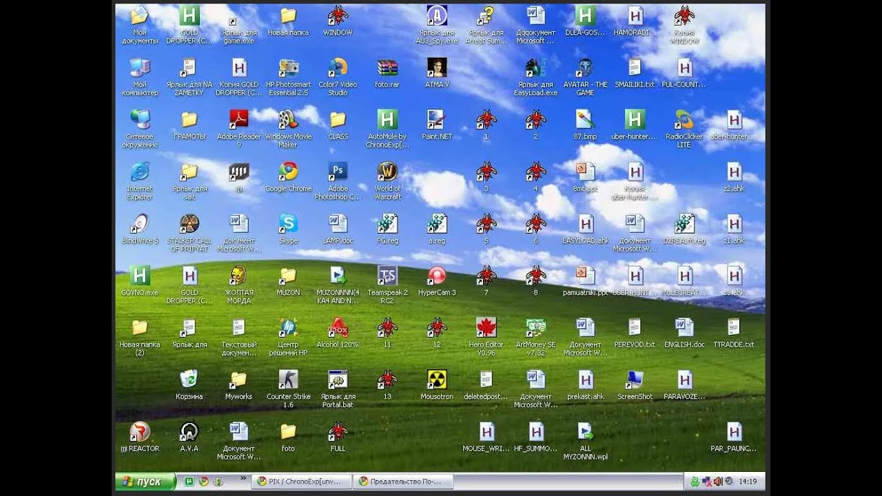
Task: Click the taskbar clock showing 14:19
Action: [748, 482]
